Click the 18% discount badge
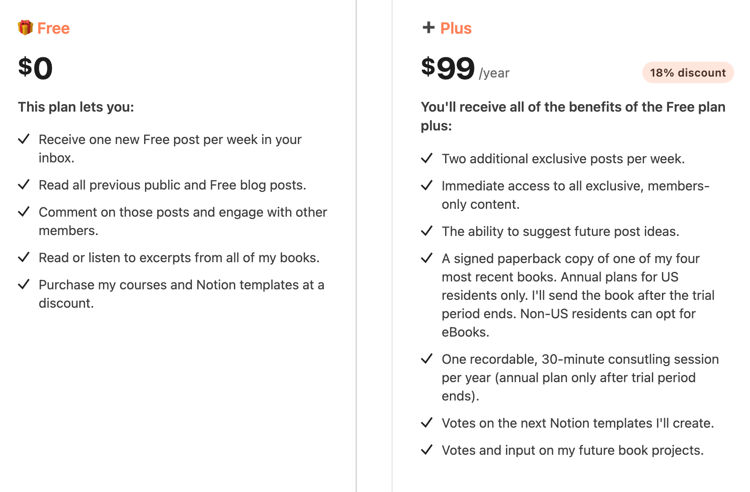The width and height of the screenshot is (750, 492). click(688, 73)
